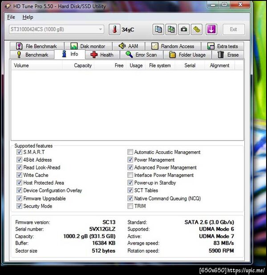Viewport: 267px width, 275px height.
Task: Click firmware version value SC13
Action: 109,222
